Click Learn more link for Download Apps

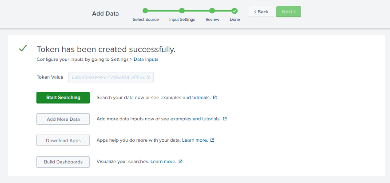click(x=195, y=140)
